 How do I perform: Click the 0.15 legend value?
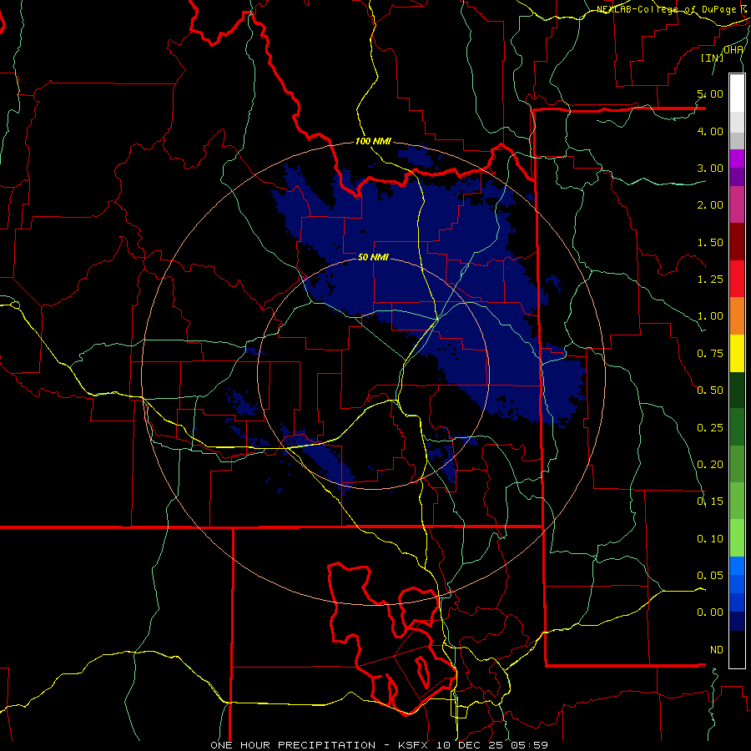710,502
